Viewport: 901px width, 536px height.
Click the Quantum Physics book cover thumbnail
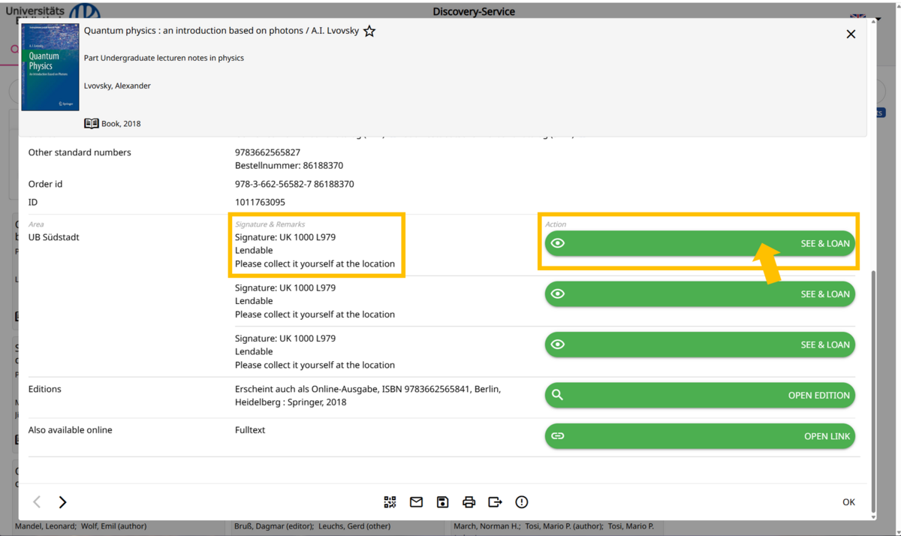[50, 68]
